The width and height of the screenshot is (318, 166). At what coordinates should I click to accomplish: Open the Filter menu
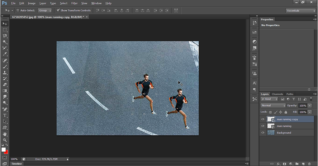click(x=75, y=3)
